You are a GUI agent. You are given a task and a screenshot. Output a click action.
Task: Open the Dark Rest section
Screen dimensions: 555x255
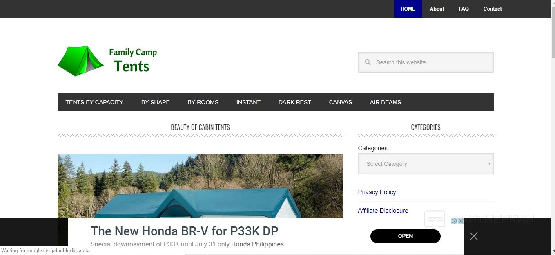tap(295, 102)
